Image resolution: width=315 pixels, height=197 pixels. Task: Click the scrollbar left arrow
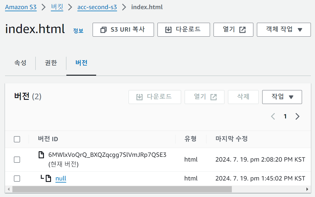(9, 189)
